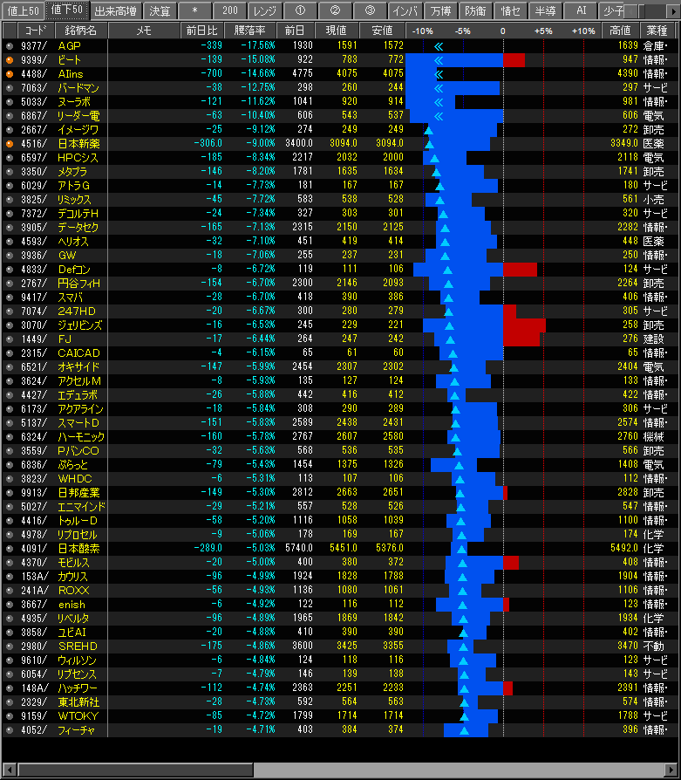Click the 安値 column header
The height and width of the screenshot is (780, 681).
tap(382, 31)
